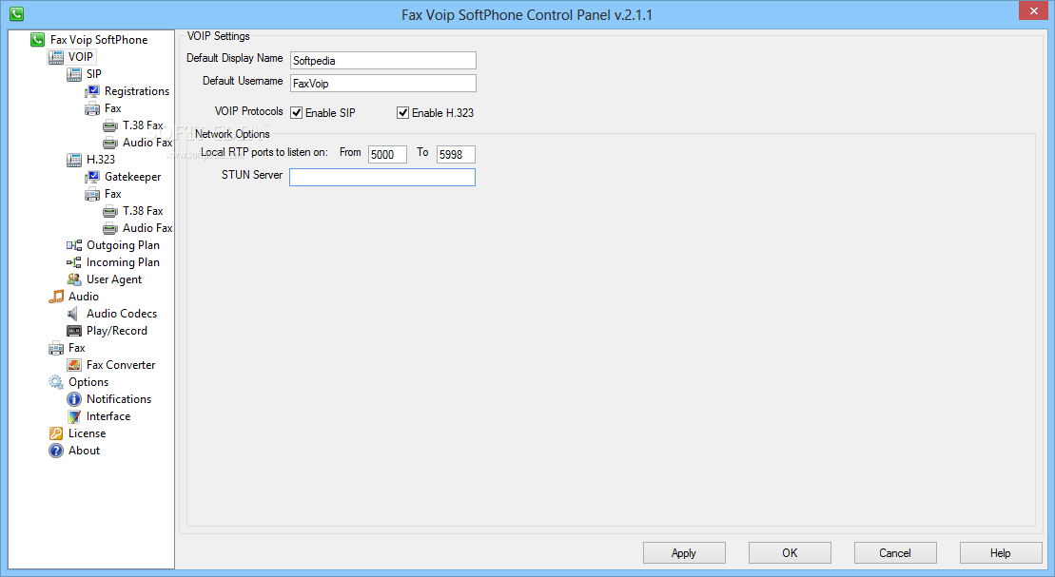The height and width of the screenshot is (577, 1055).
Task: Open the About page
Action: pos(84,451)
